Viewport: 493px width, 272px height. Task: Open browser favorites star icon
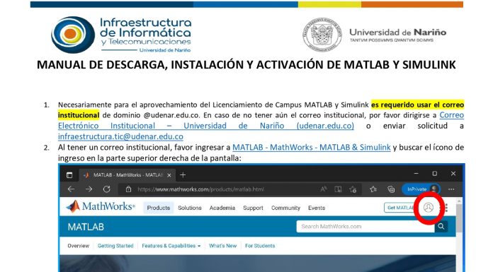tap(373, 189)
